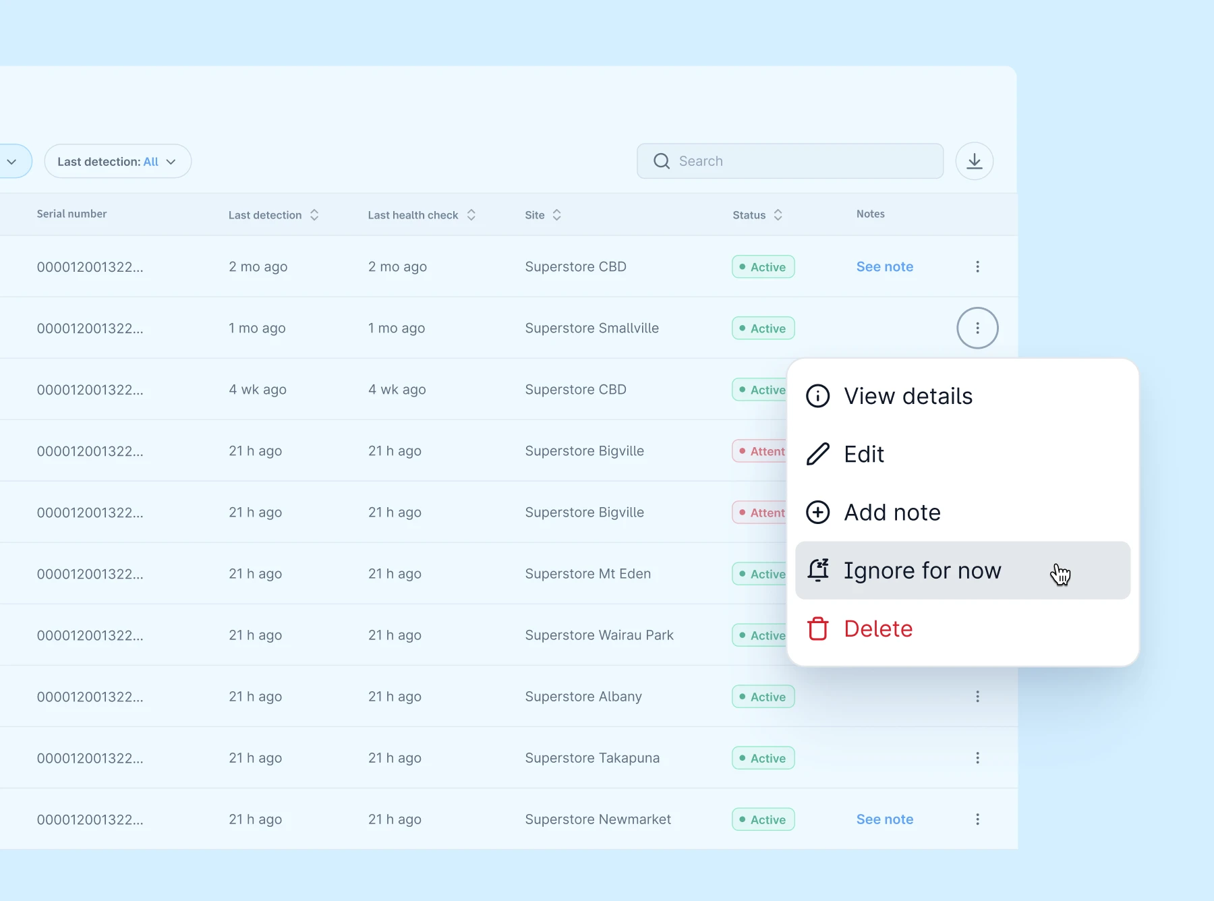Select View details from the context menu
Image resolution: width=1214 pixels, height=901 pixels.
(962, 396)
